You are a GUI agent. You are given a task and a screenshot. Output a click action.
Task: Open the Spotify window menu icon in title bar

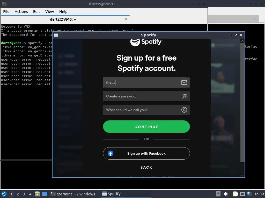pyautogui.click(x=56, y=35)
